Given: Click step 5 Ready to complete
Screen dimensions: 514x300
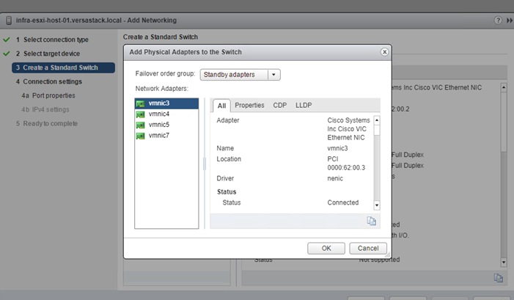Looking at the screenshot, I should click(47, 124).
